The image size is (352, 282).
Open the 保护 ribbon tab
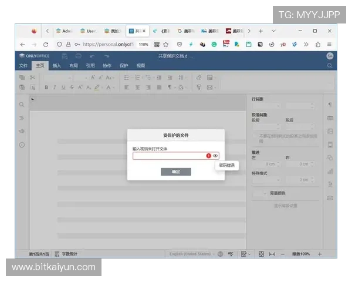124,66
